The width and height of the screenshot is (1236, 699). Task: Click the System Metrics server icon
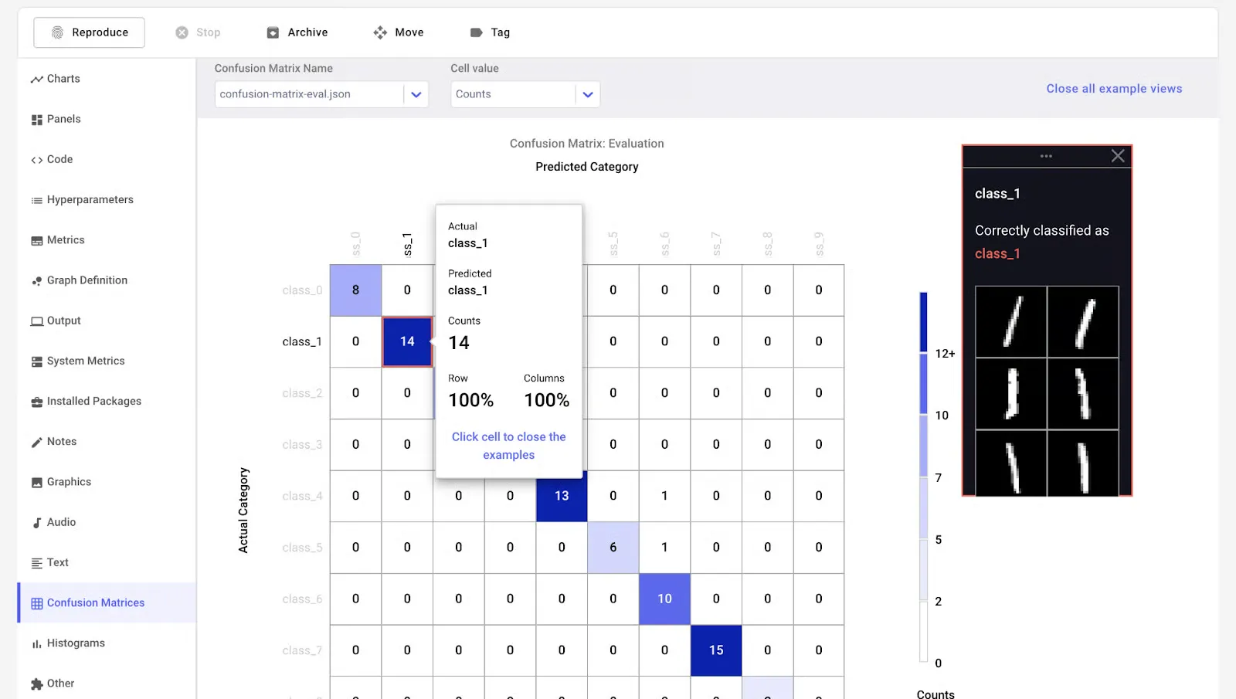(x=36, y=361)
